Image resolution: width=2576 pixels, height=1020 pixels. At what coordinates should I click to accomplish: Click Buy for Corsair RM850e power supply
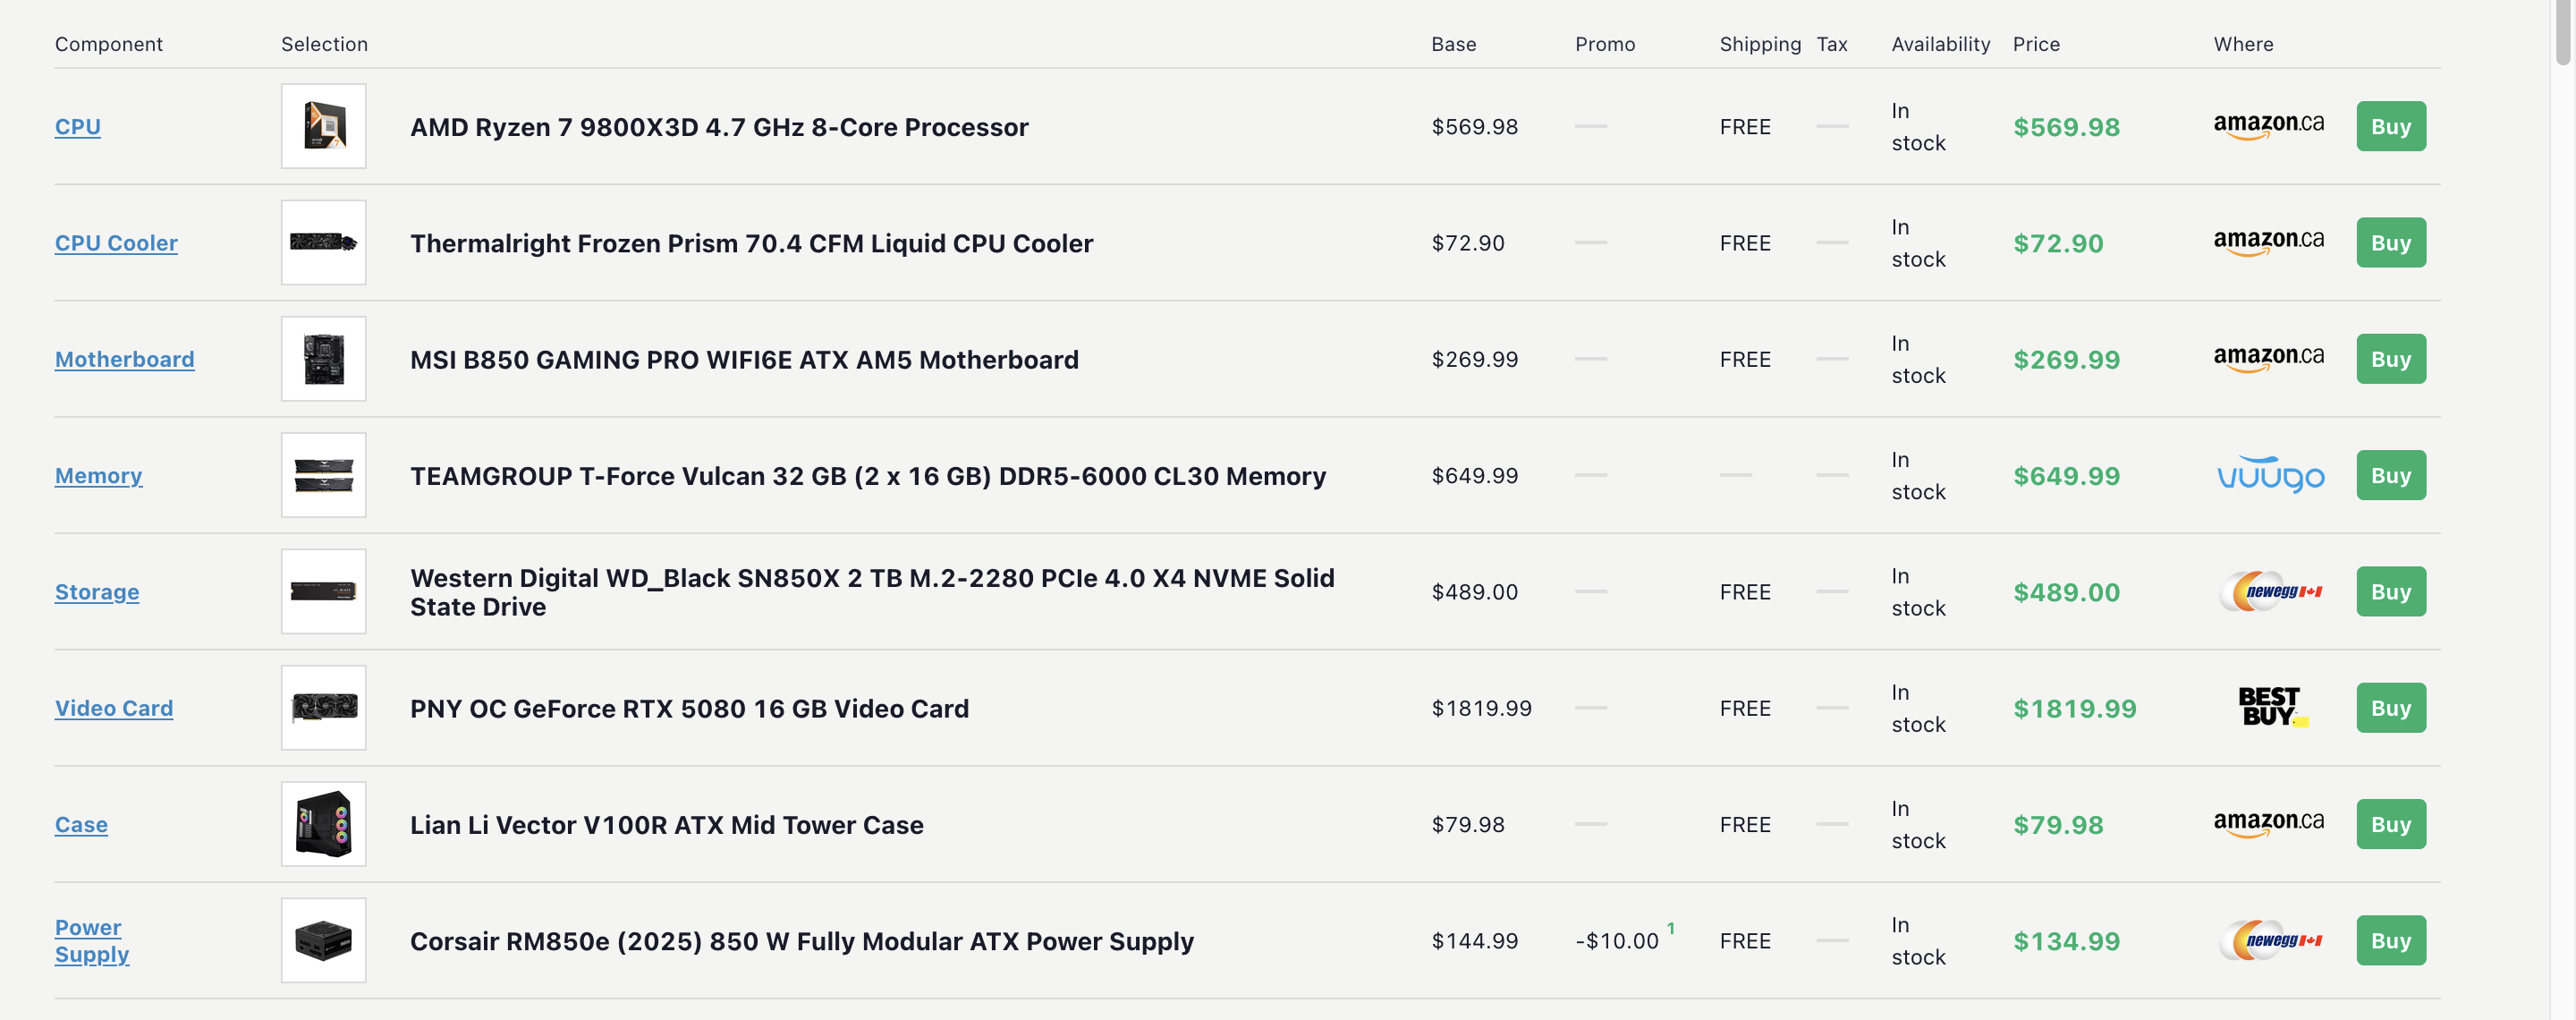pos(2391,940)
